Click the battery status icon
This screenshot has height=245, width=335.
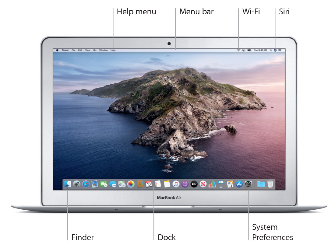pyautogui.click(x=249, y=50)
